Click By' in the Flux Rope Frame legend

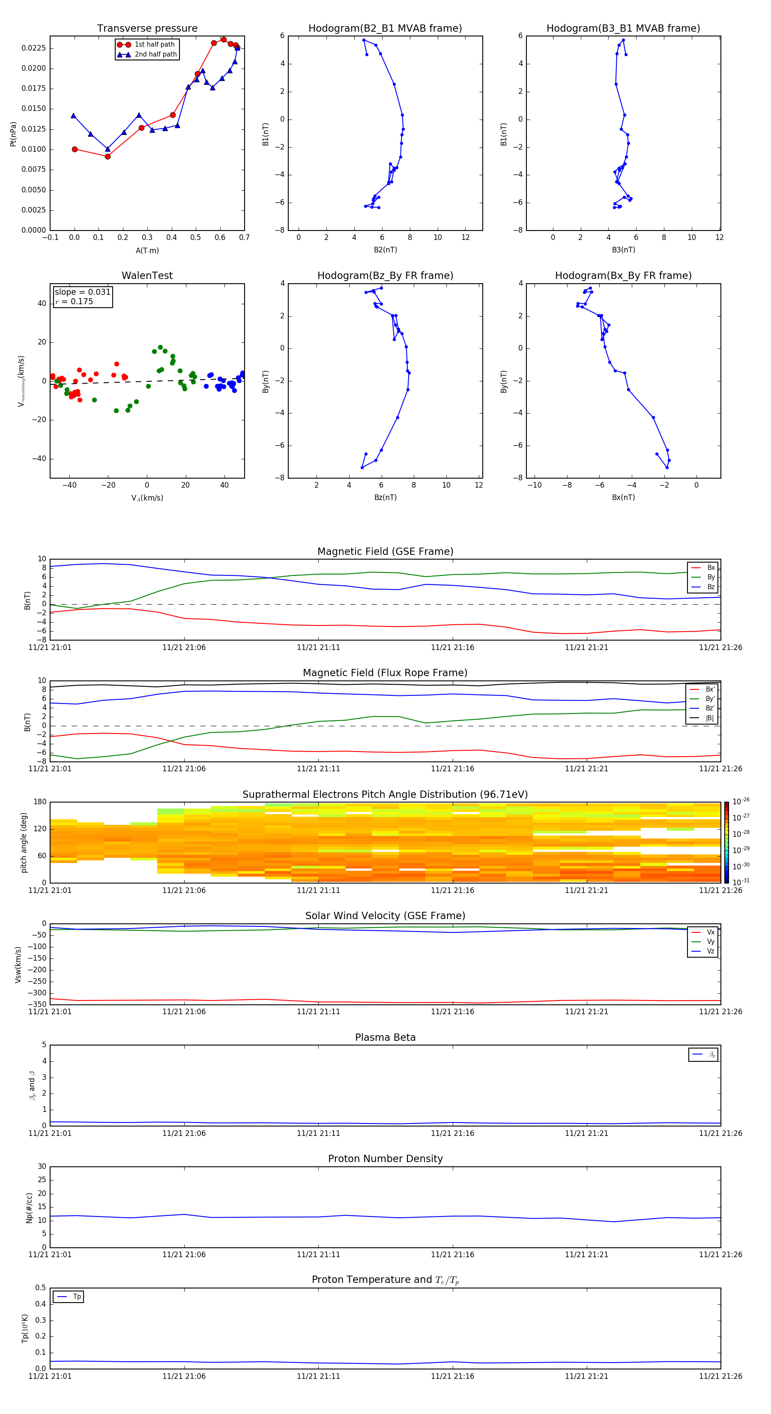[702, 699]
